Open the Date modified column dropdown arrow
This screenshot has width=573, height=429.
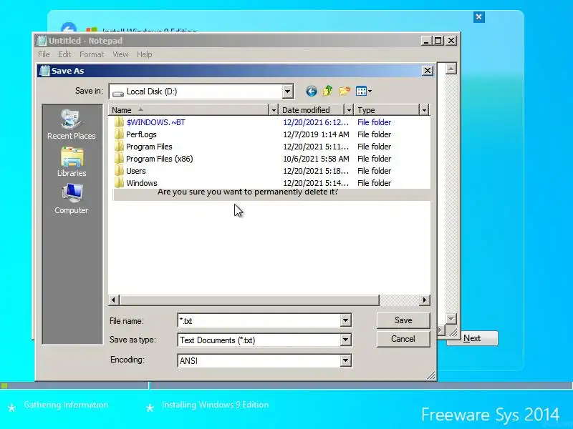click(349, 110)
